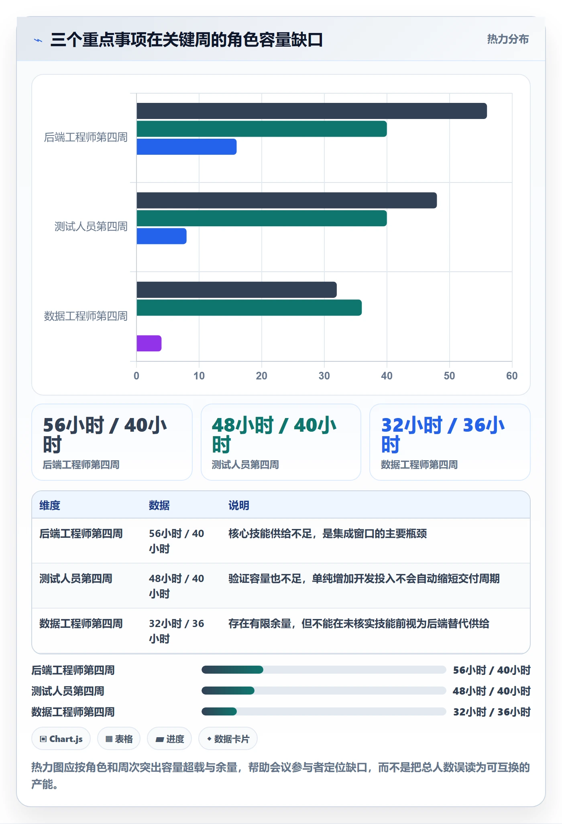Image resolution: width=562 pixels, height=824 pixels.
Task: Click the note starting with 存在有限余量
Action: coord(359,623)
